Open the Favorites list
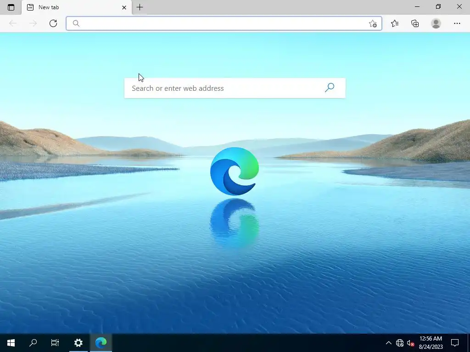Screen dimensions: 470x352 click(395, 23)
